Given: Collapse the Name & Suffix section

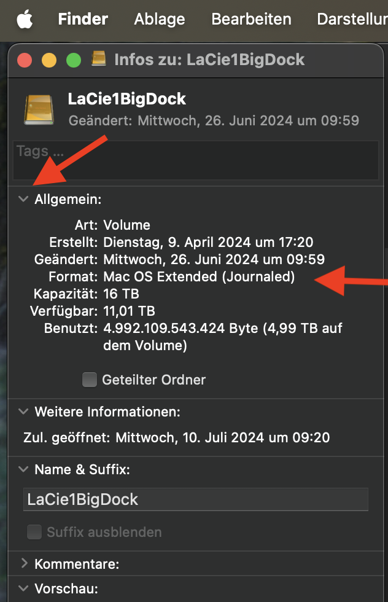Looking at the screenshot, I should pos(24,469).
